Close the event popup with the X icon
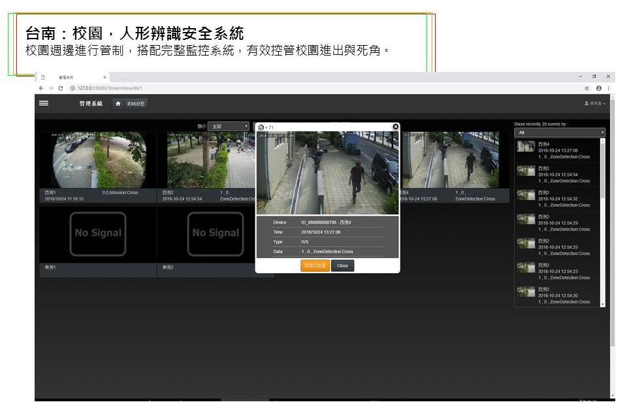The width and height of the screenshot is (627, 417). [395, 127]
